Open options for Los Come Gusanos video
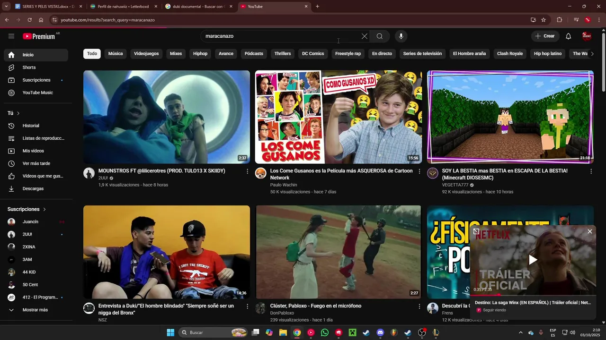This screenshot has height=340, width=606. point(419,171)
